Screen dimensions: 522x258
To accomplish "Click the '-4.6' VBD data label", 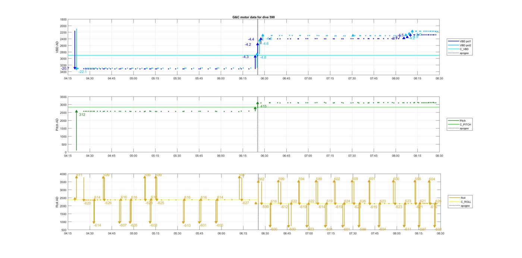I will pos(265,44).
